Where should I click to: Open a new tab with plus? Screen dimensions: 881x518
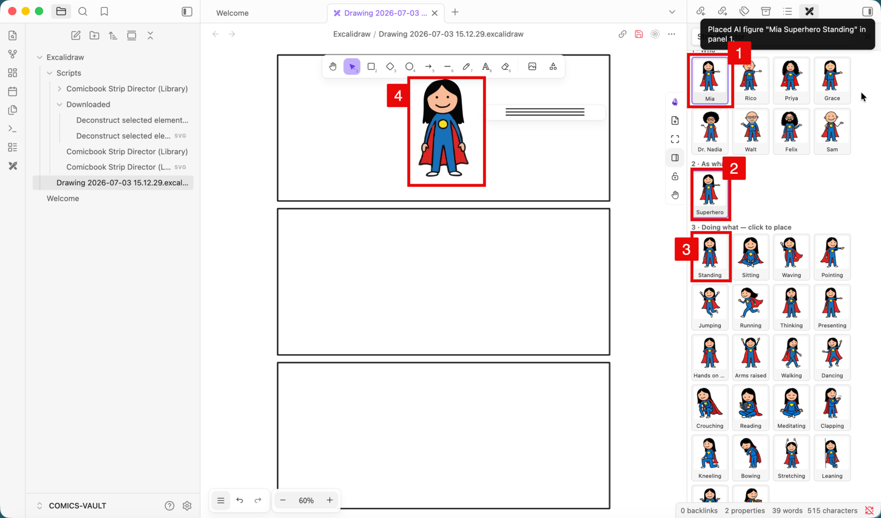tap(455, 12)
